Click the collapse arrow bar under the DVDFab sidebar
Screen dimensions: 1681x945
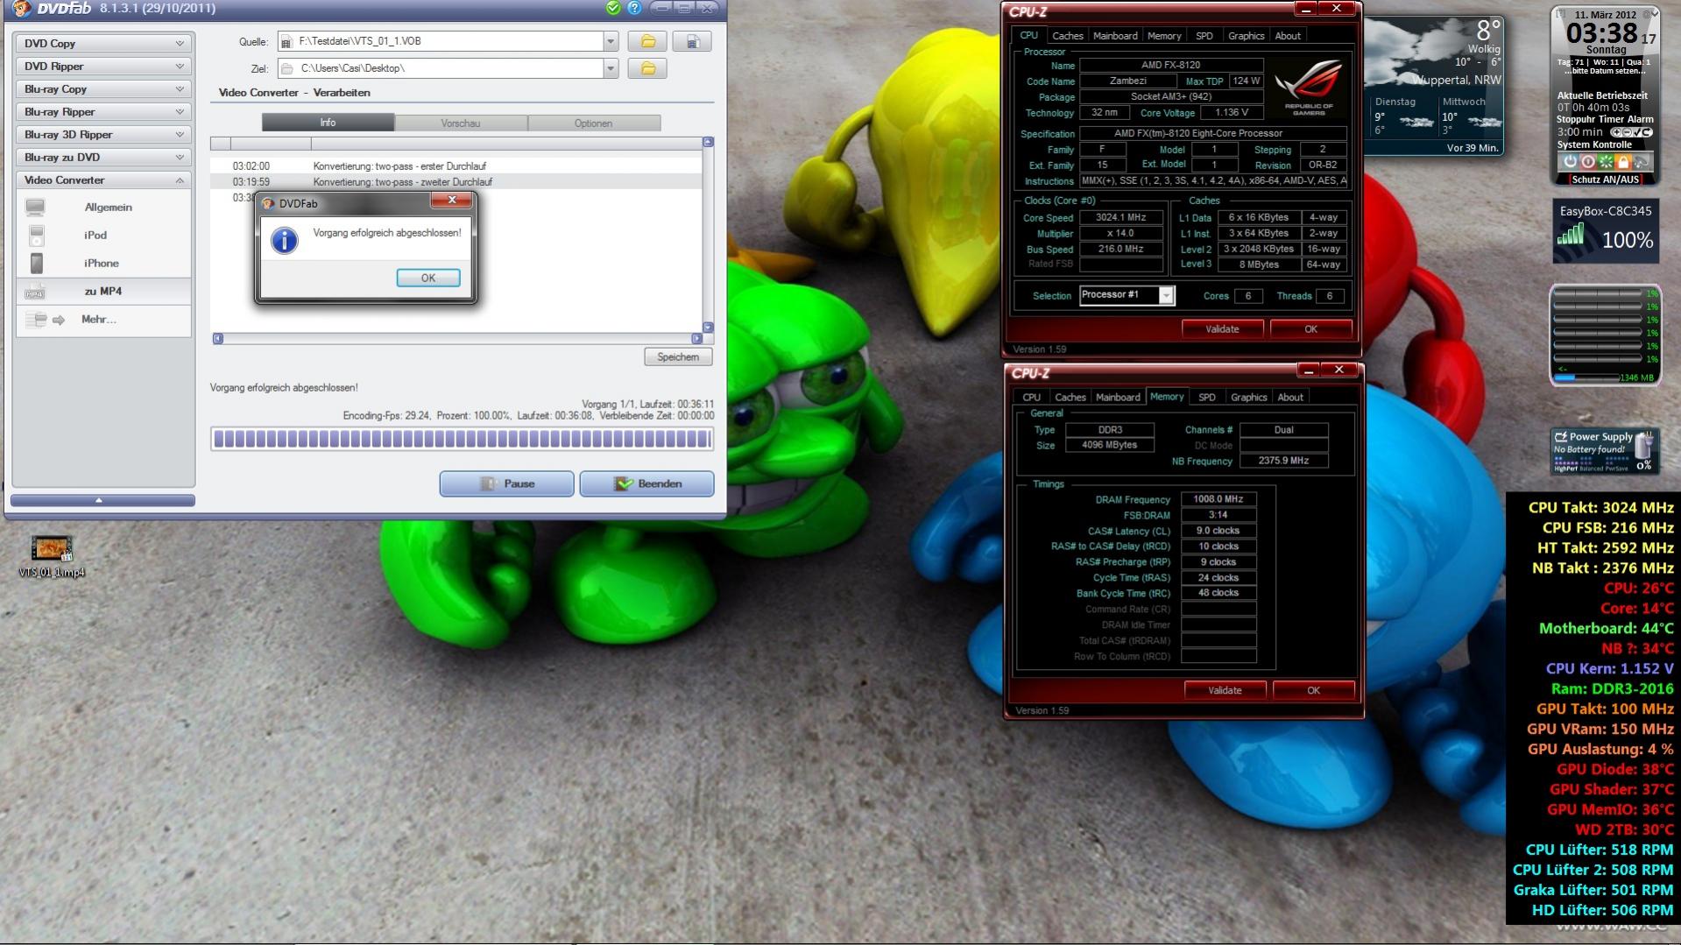(102, 500)
